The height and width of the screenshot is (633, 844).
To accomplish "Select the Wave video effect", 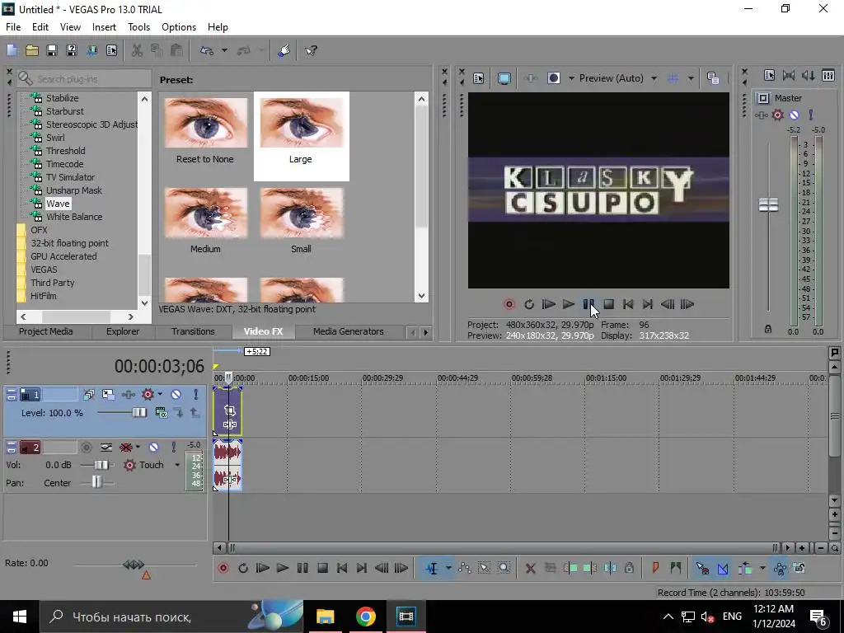I will pyautogui.click(x=58, y=204).
